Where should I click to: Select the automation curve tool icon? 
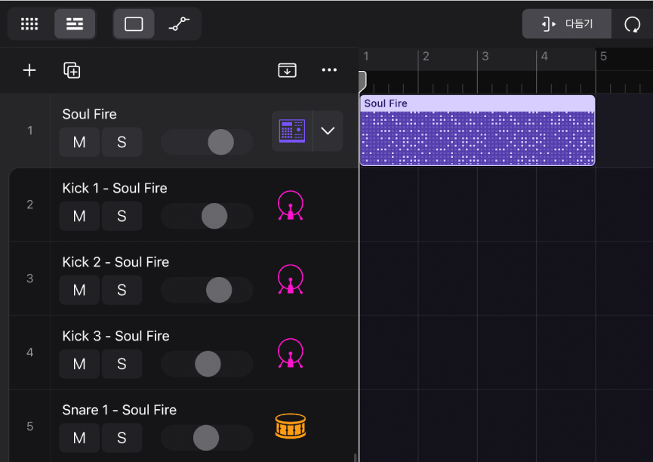click(x=179, y=23)
